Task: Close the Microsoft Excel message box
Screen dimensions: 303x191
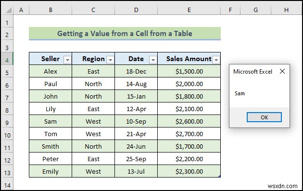Action: tap(282, 71)
